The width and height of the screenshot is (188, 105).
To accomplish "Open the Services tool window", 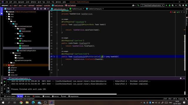I will tap(56, 96).
